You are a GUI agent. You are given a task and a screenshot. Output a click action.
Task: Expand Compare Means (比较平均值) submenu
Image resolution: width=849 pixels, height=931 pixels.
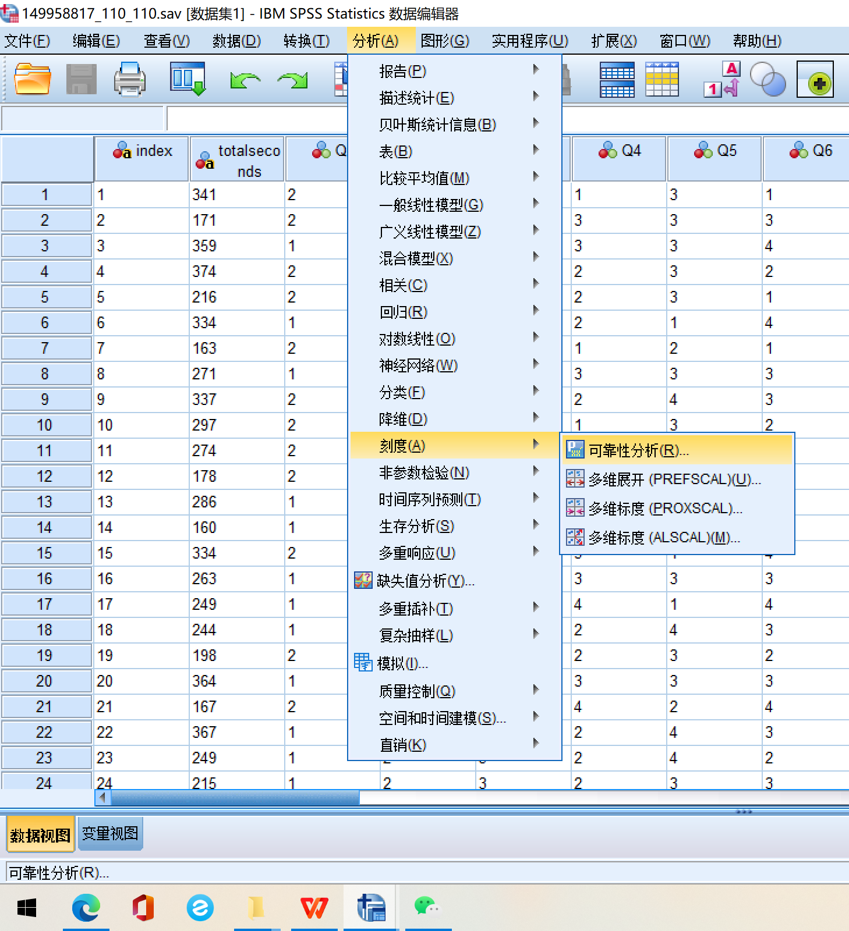(455, 178)
